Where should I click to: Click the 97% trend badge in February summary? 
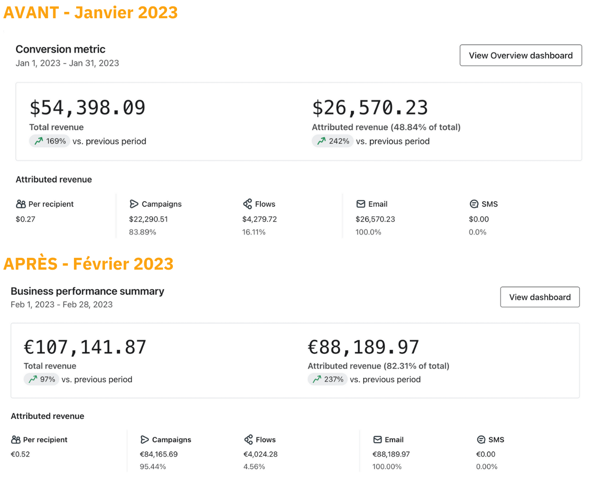pos(42,379)
